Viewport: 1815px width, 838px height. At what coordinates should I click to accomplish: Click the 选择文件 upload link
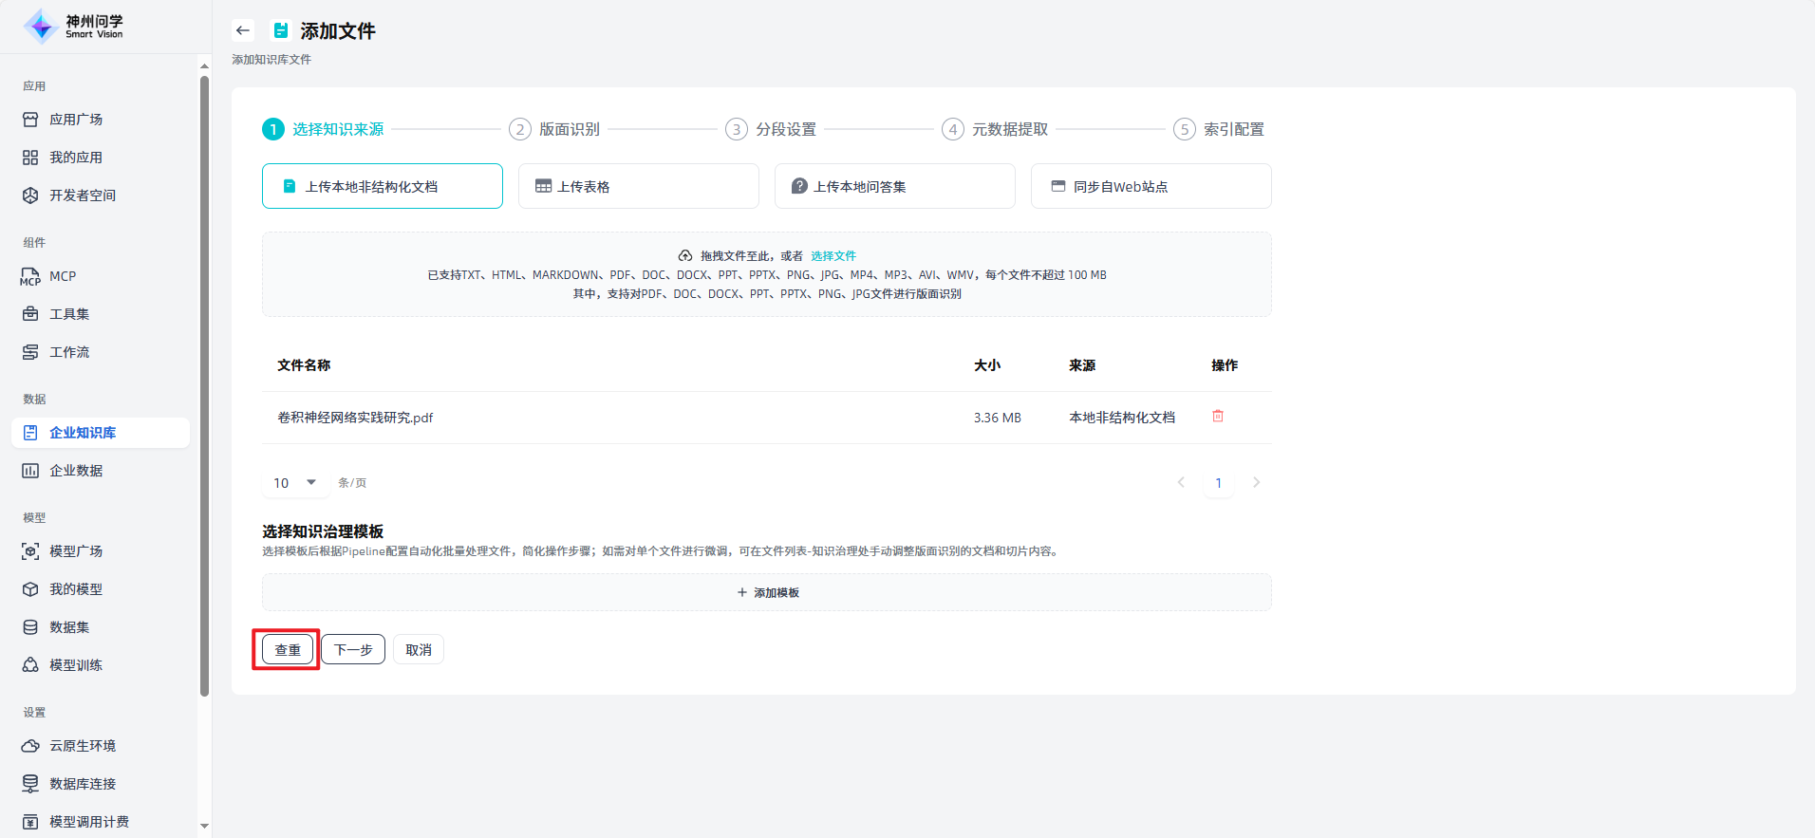point(833,256)
